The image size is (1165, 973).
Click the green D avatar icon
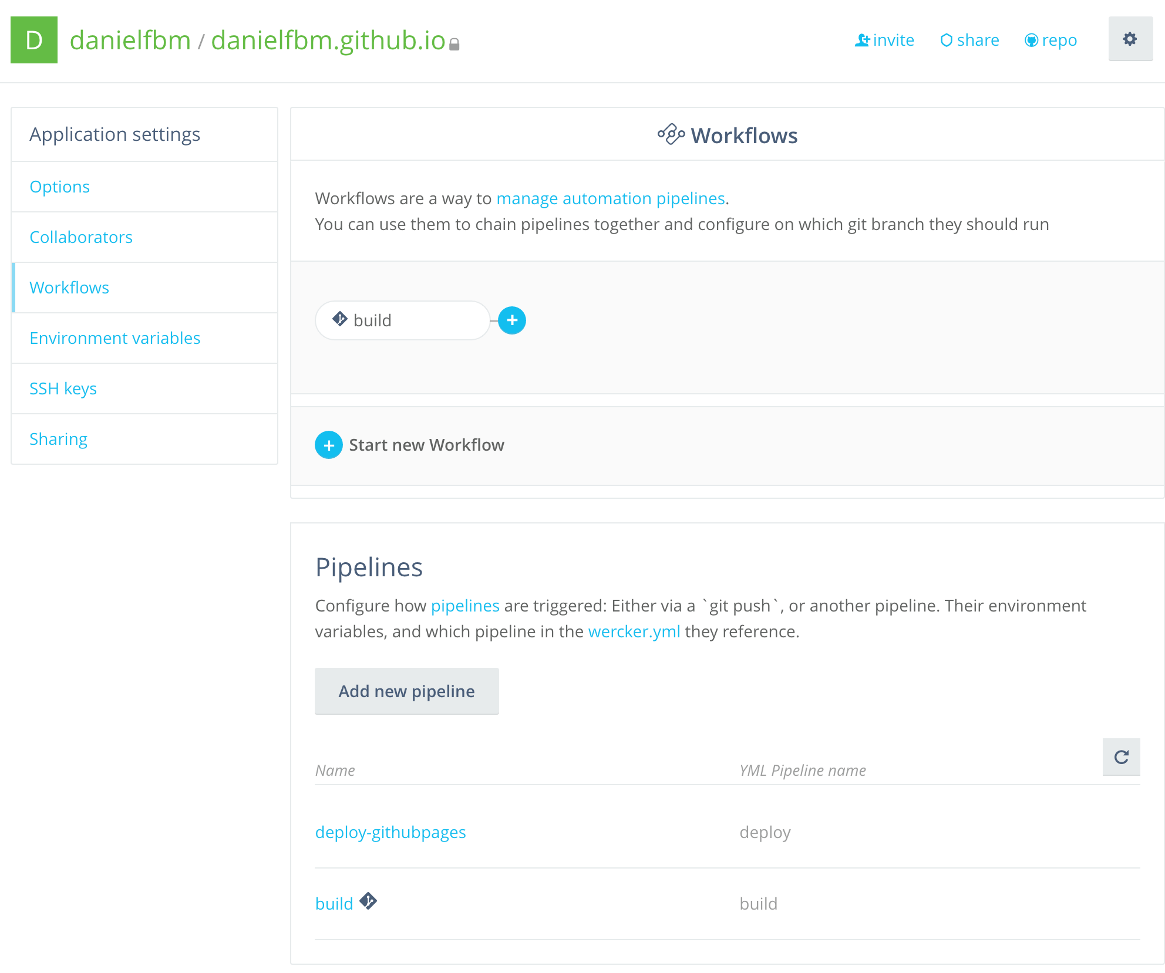tap(34, 40)
